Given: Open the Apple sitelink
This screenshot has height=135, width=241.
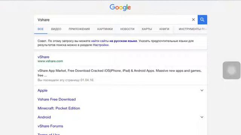Looking at the screenshot, I should click(43, 90).
